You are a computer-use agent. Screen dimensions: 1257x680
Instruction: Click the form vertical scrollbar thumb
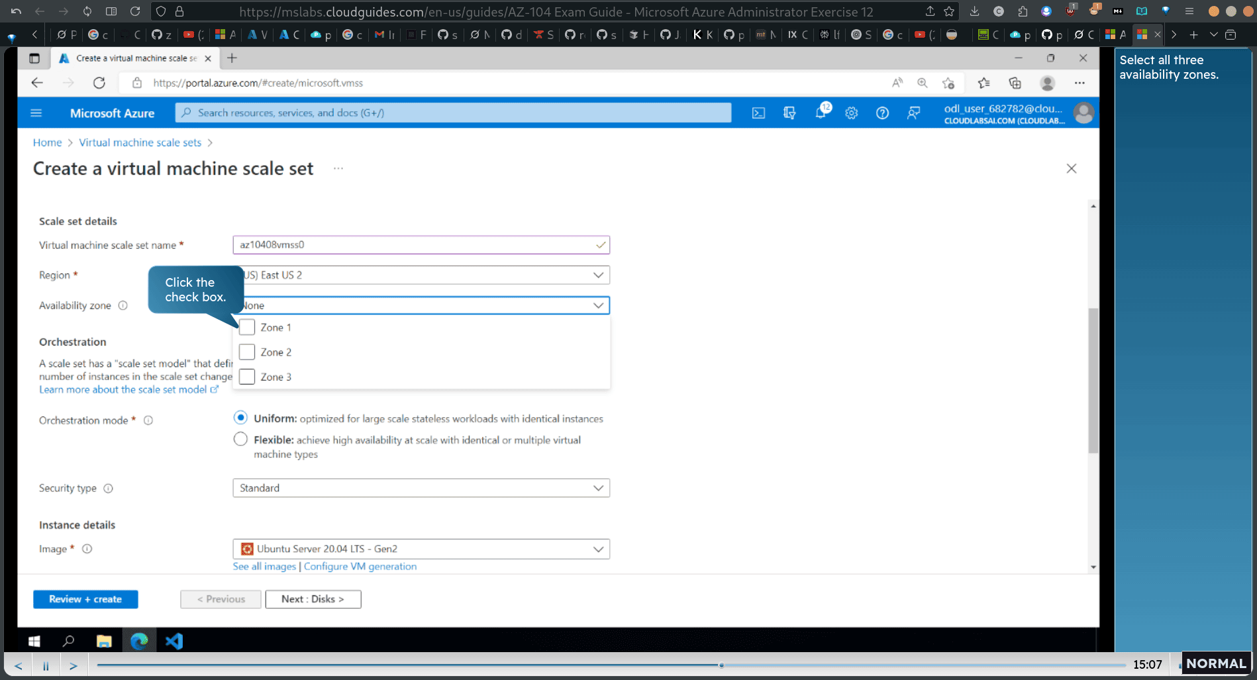1093,381
